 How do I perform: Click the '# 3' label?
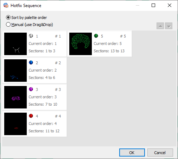pyautogui.click(x=58, y=90)
